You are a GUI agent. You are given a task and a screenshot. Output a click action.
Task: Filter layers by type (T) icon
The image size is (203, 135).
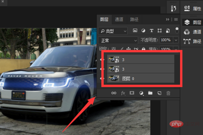(152, 31)
